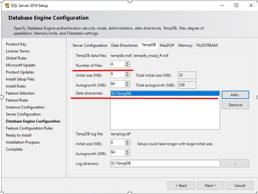Click data files Initial size field

(x=118, y=74)
